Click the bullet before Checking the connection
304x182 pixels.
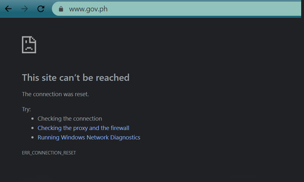pos(33,119)
